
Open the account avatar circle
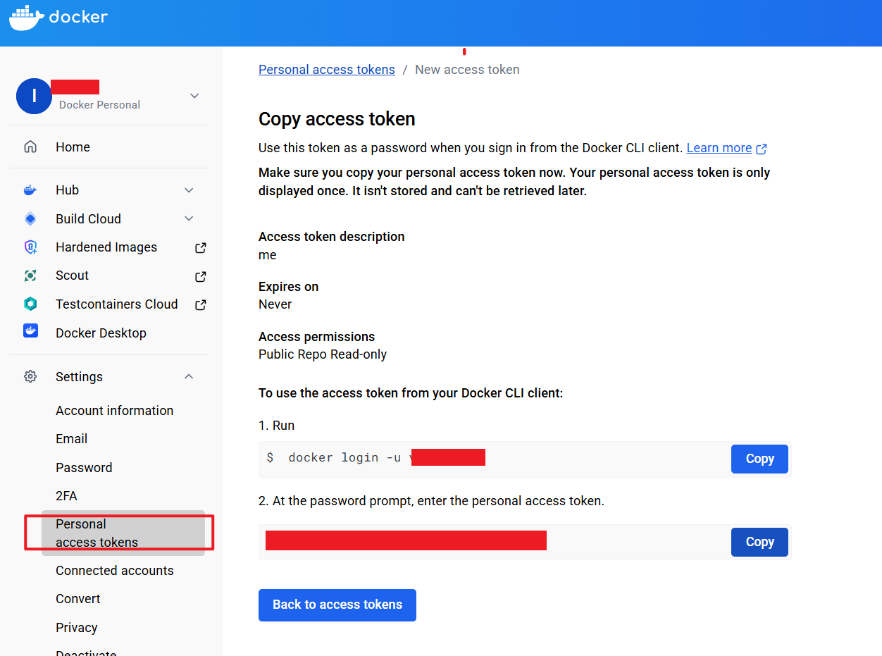click(x=34, y=97)
